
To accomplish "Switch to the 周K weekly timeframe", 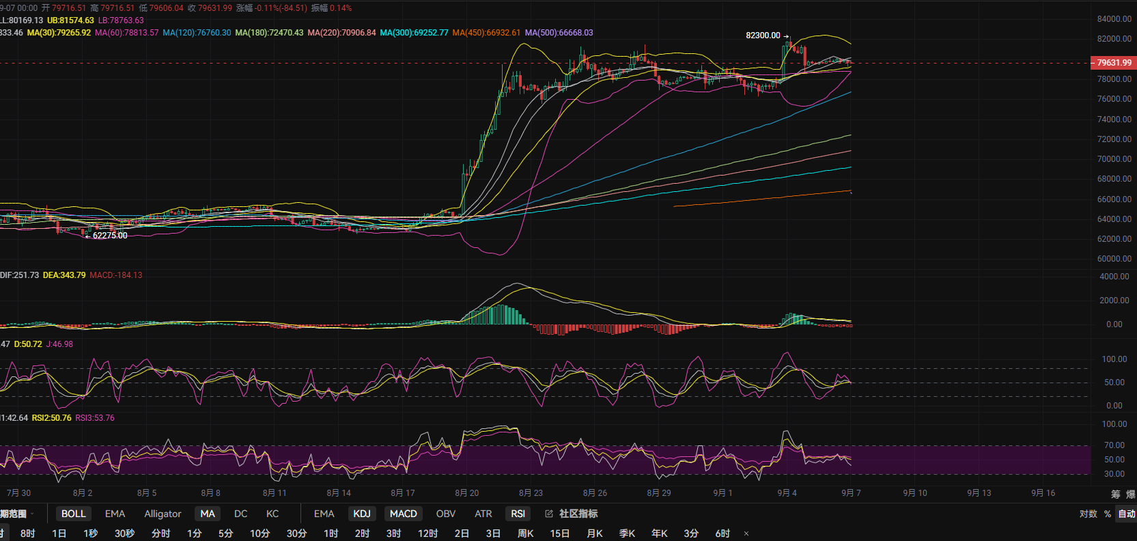I will click(x=526, y=533).
